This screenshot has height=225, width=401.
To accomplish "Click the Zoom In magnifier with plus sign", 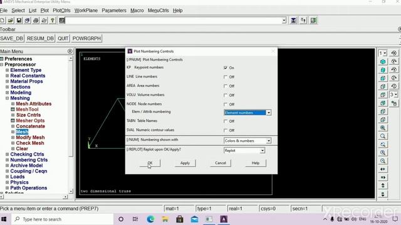I will tap(383, 152).
